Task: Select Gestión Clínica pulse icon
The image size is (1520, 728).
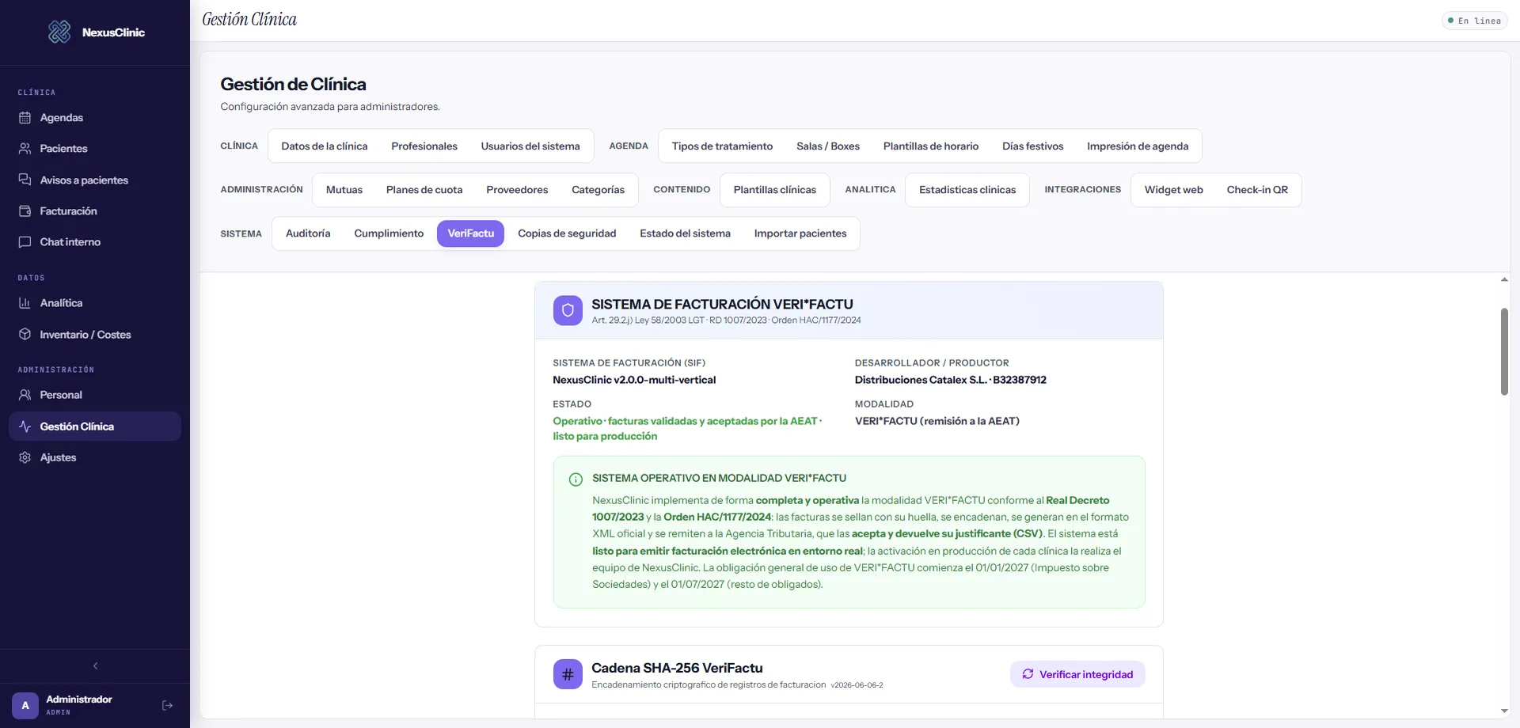Action: 25,427
